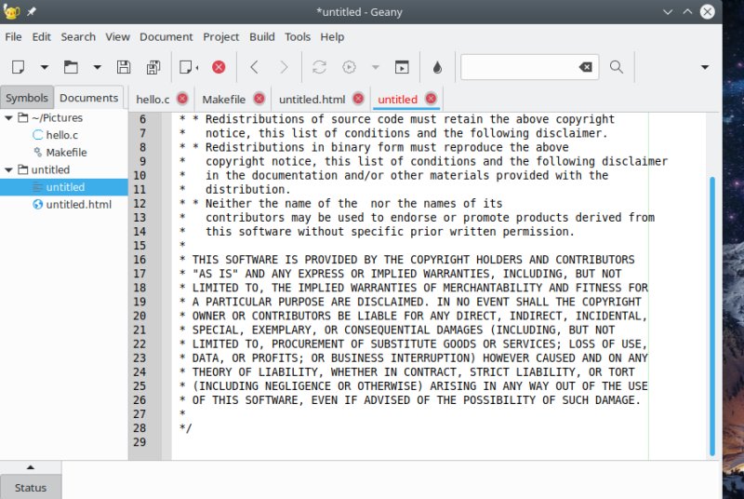The width and height of the screenshot is (744, 499).
Task: Open hello.c from the Documents tree
Action: click(61, 135)
